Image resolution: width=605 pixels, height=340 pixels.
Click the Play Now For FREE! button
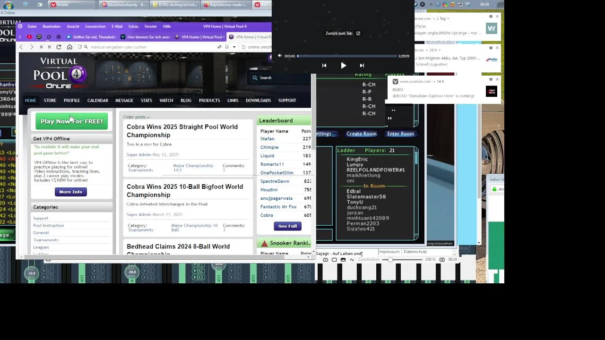tap(71, 121)
